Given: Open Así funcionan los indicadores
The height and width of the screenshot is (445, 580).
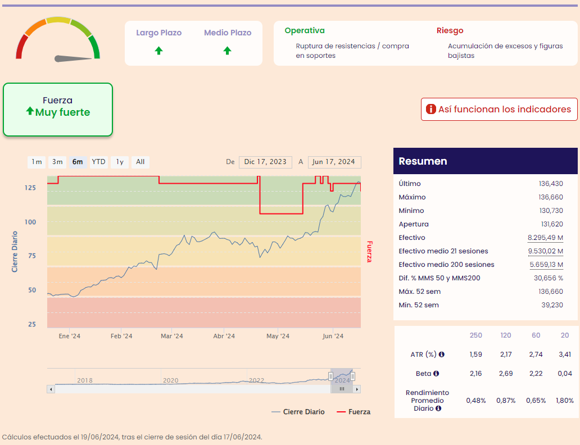Looking at the screenshot, I should point(499,109).
